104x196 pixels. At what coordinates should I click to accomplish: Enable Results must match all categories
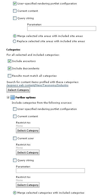(9, 76)
